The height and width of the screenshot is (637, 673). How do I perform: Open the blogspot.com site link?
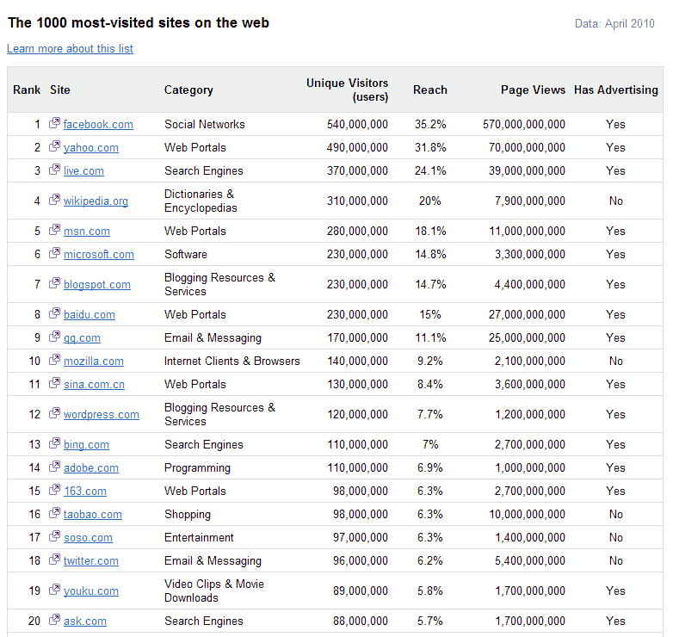pos(97,284)
